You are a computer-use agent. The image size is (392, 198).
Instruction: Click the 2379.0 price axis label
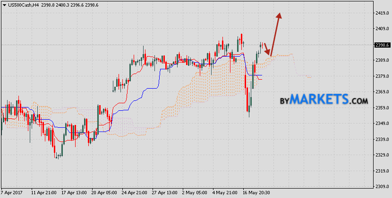tap(382, 76)
